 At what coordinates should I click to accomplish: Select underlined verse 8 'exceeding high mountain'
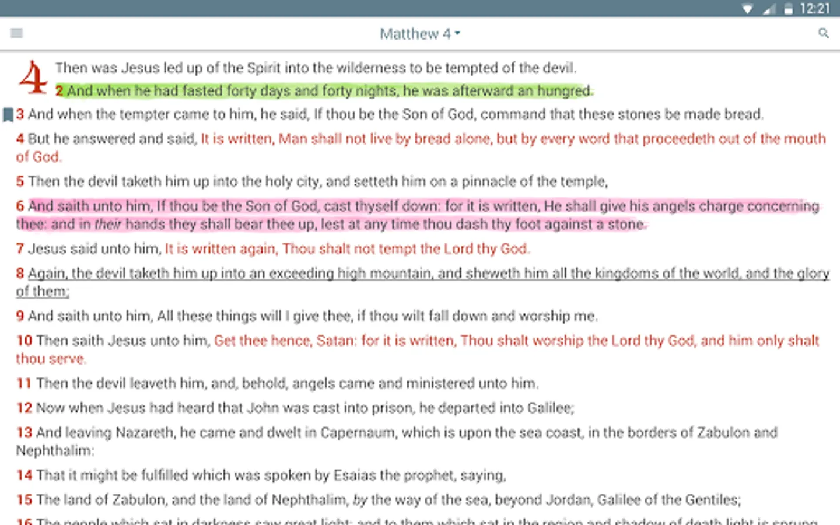tap(422, 282)
